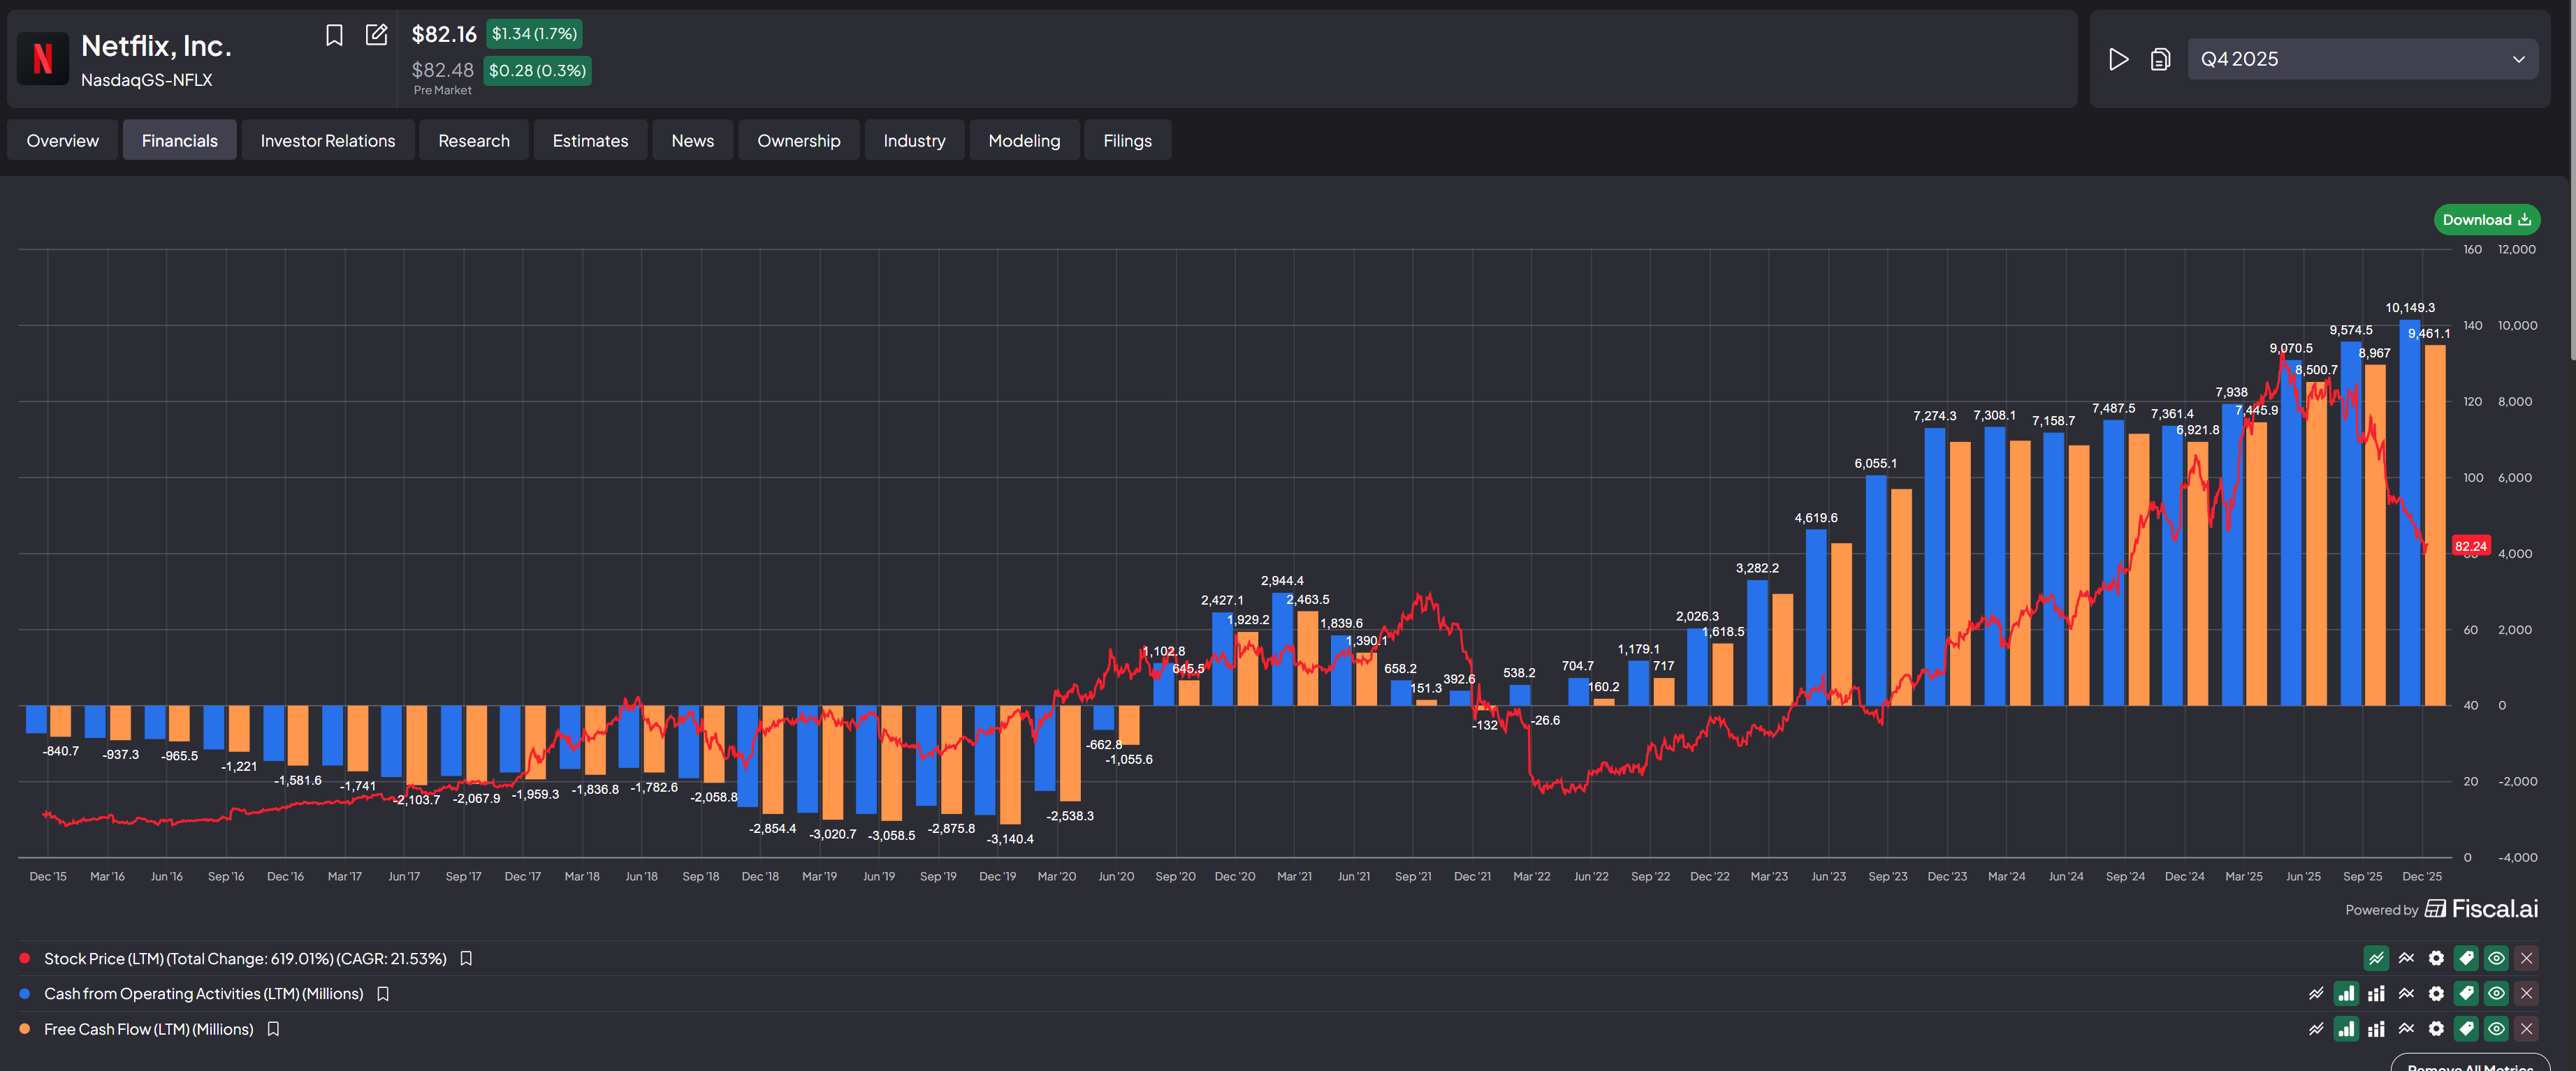The width and height of the screenshot is (2576, 1071).
Task: Switch Free Cash Flow to line chart
Action: coord(2316,1029)
